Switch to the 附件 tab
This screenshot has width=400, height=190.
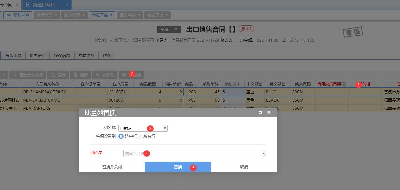click(x=107, y=55)
